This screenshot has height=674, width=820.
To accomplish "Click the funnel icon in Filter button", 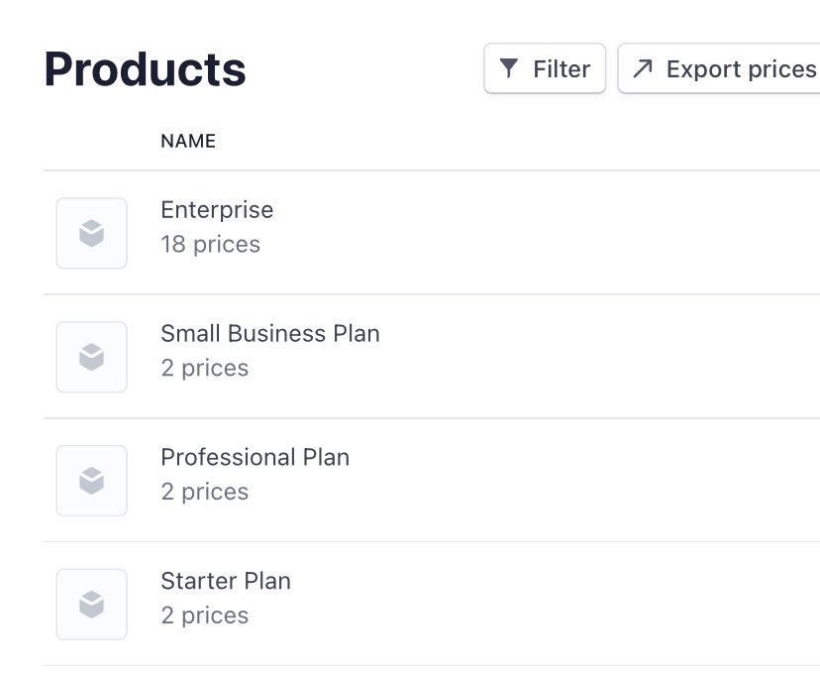I will coord(509,68).
